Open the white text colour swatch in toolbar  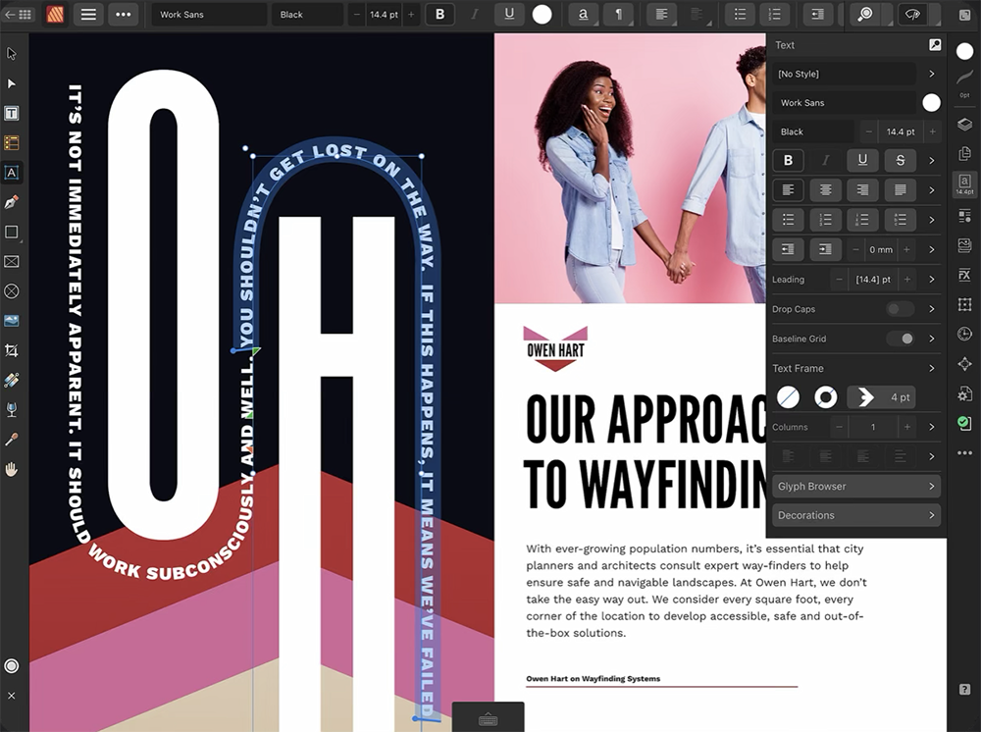point(542,15)
